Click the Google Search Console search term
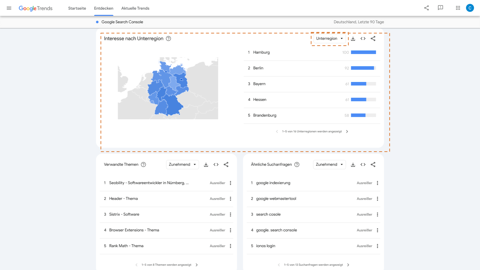Image resolution: width=480 pixels, height=270 pixels. pos(122,22)
